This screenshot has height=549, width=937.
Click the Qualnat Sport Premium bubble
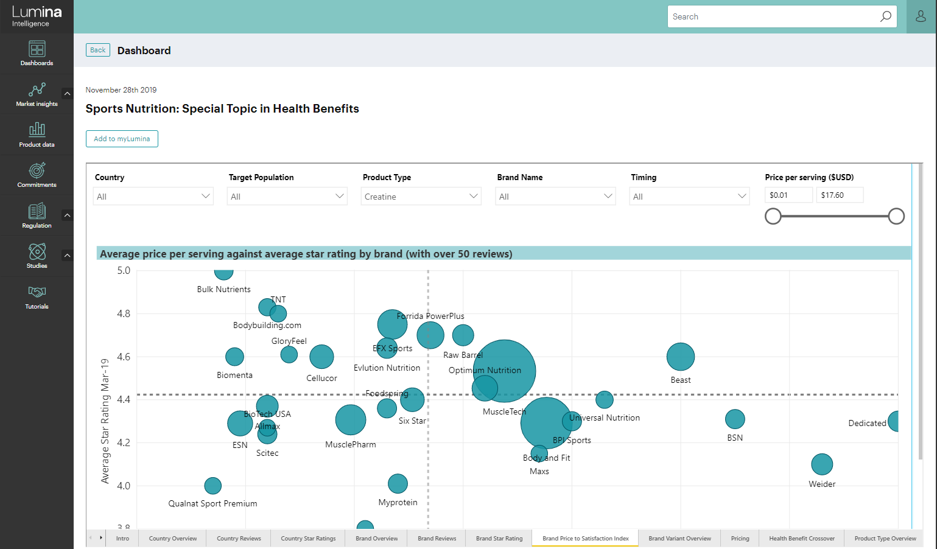(212, 486)
